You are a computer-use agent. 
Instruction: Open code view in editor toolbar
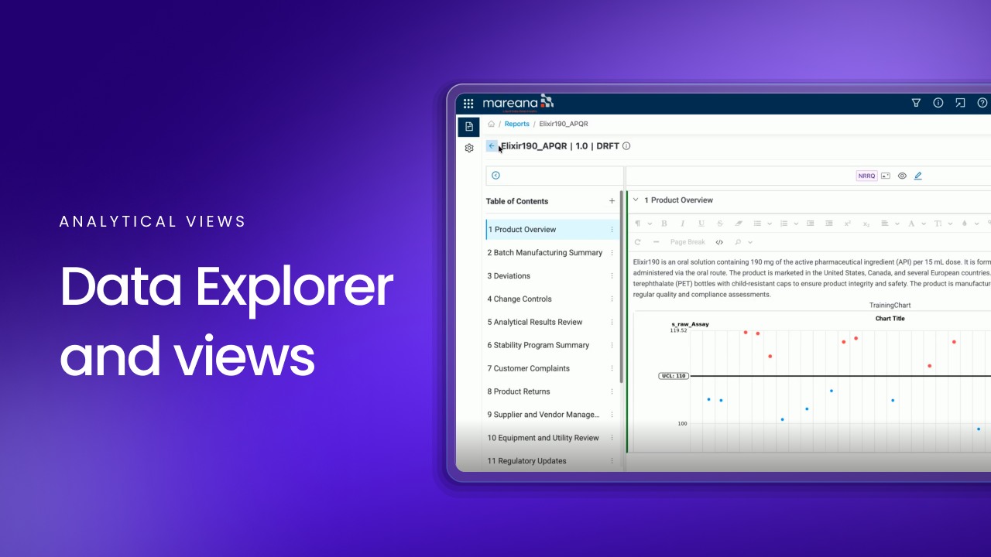[x=719, y=242]
